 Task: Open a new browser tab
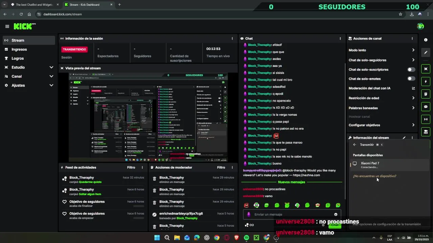[119, 5]
